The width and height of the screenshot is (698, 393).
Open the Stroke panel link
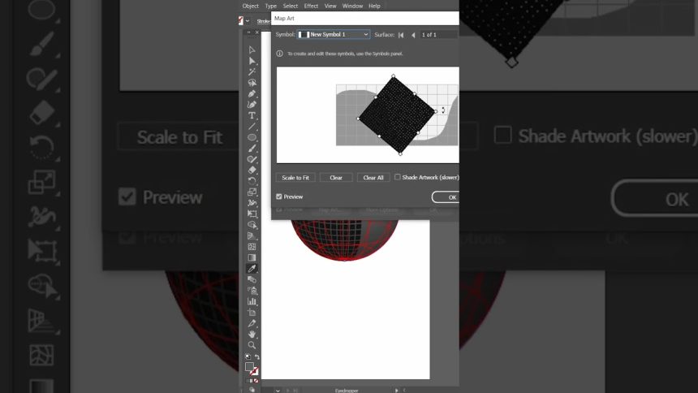point(264,21)
